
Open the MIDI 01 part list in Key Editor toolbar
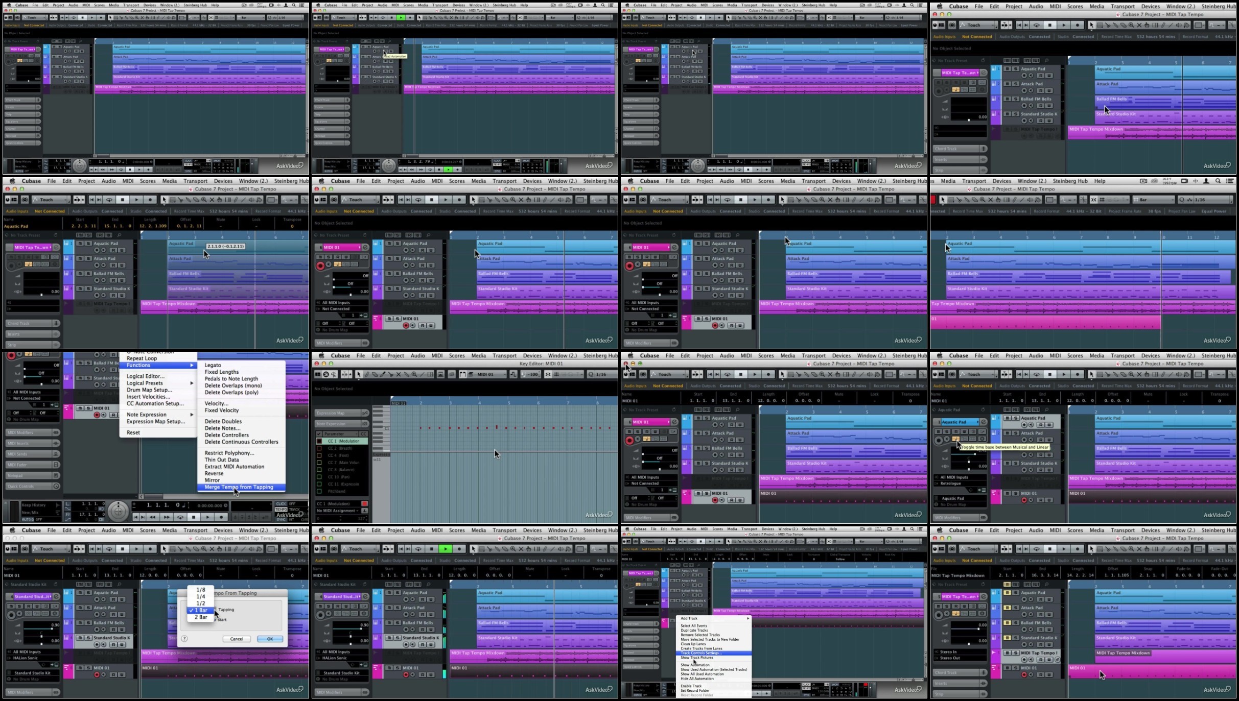[x=489, y=374]
